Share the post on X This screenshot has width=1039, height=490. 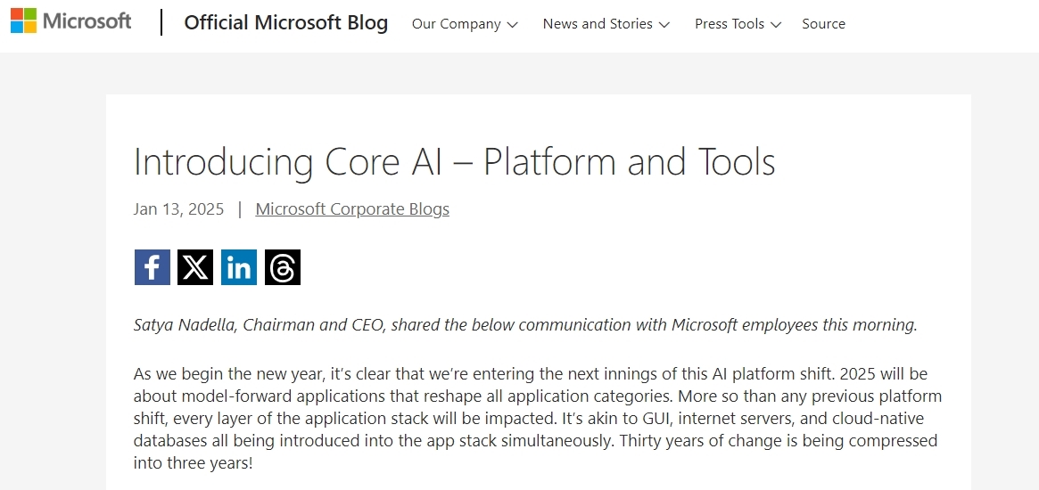click(195, 267)
